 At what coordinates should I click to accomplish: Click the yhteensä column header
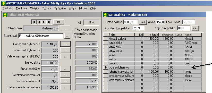tap(166, 35)
